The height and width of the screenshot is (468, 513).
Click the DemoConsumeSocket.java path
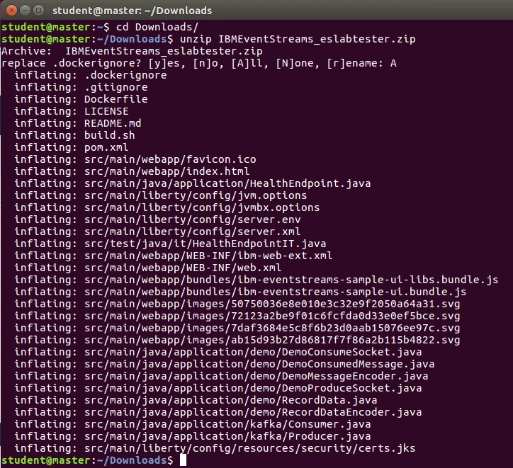[x=253, y=352]
